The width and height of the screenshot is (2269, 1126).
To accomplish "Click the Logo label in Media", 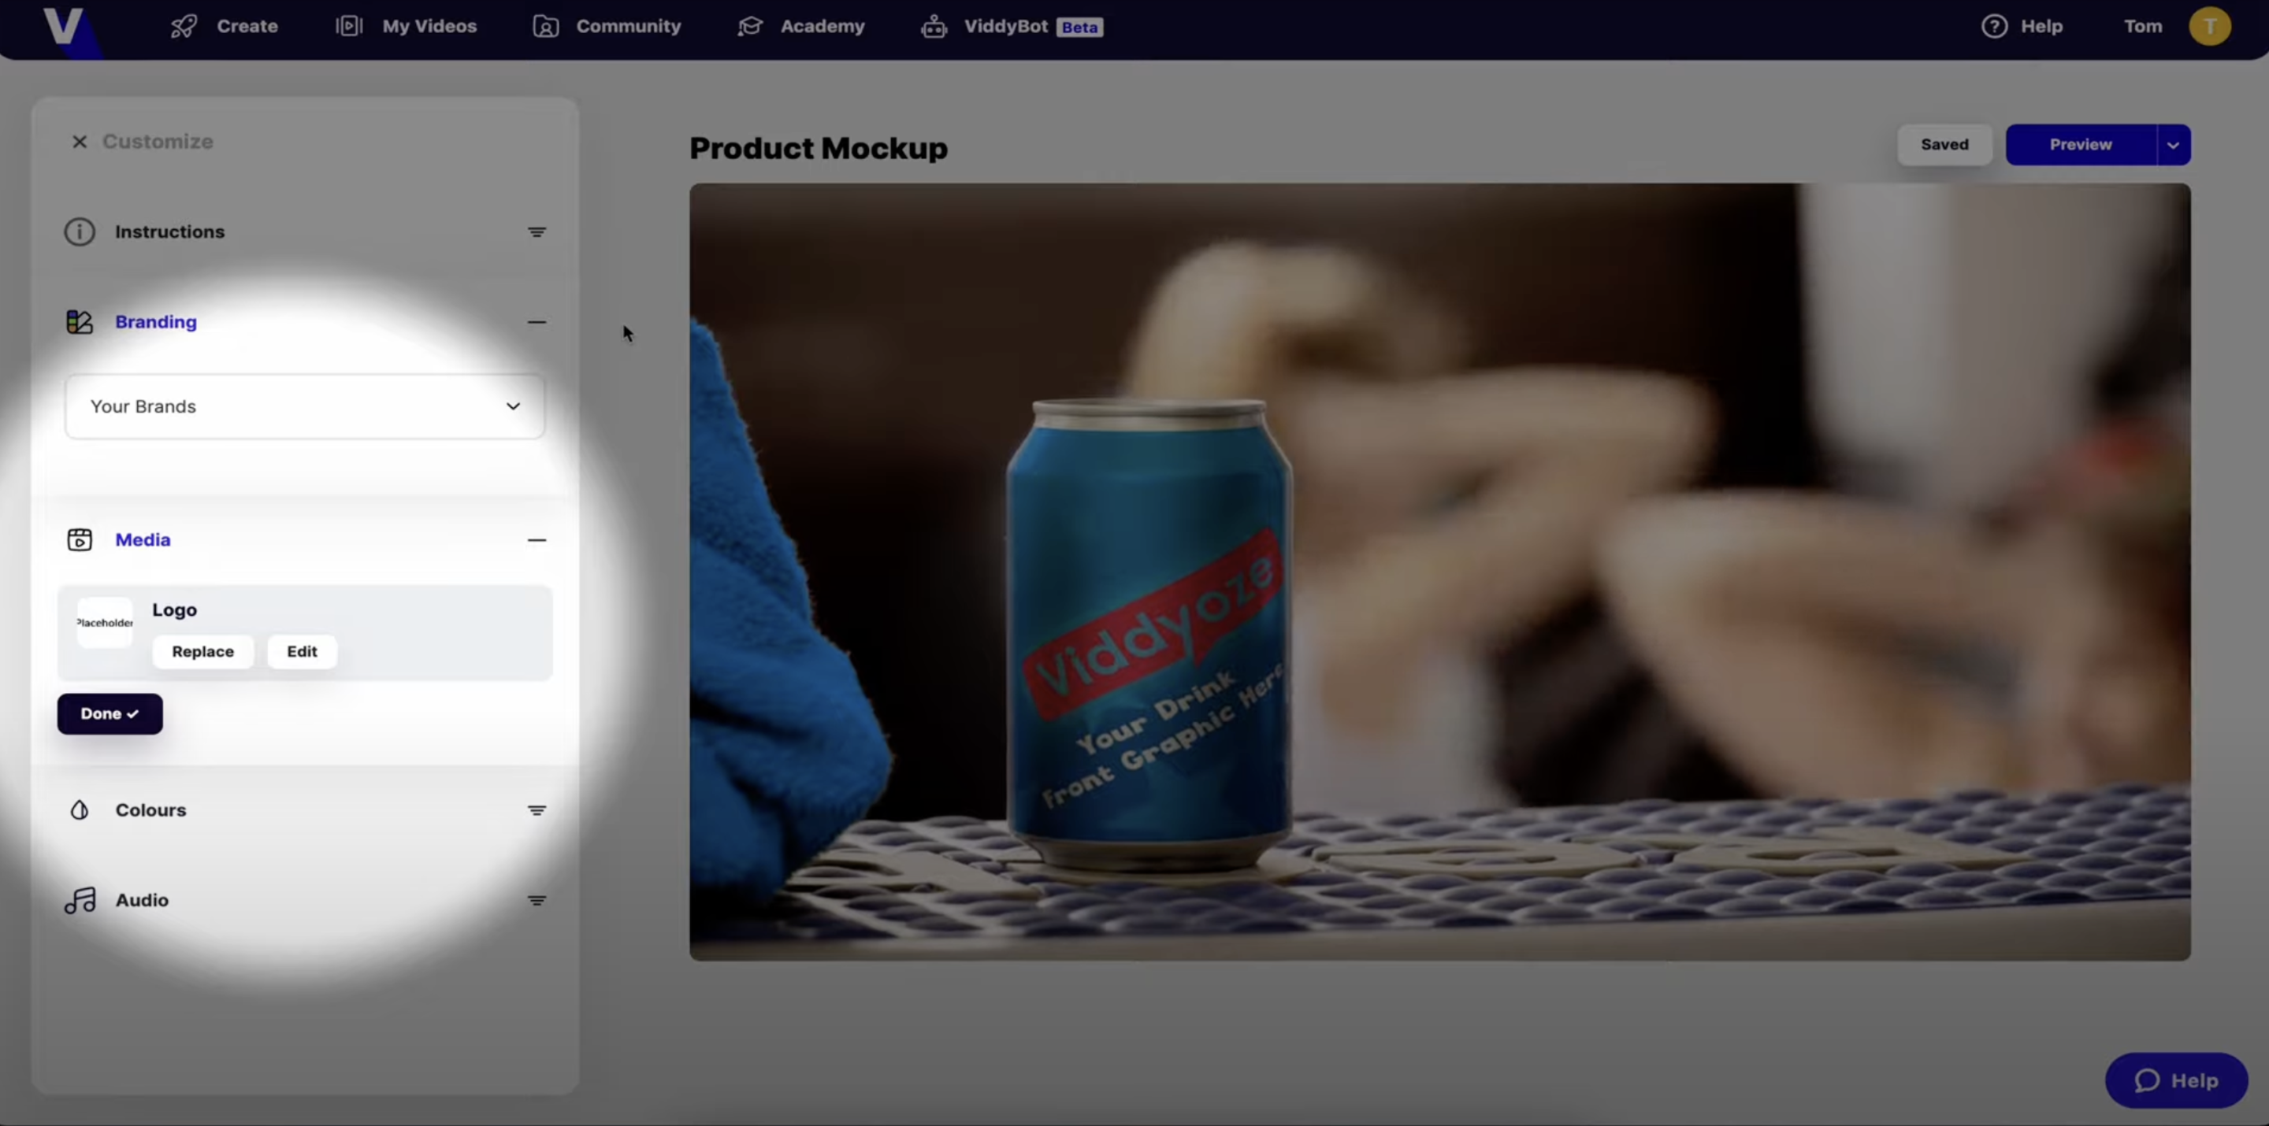I will pos(174,610).
